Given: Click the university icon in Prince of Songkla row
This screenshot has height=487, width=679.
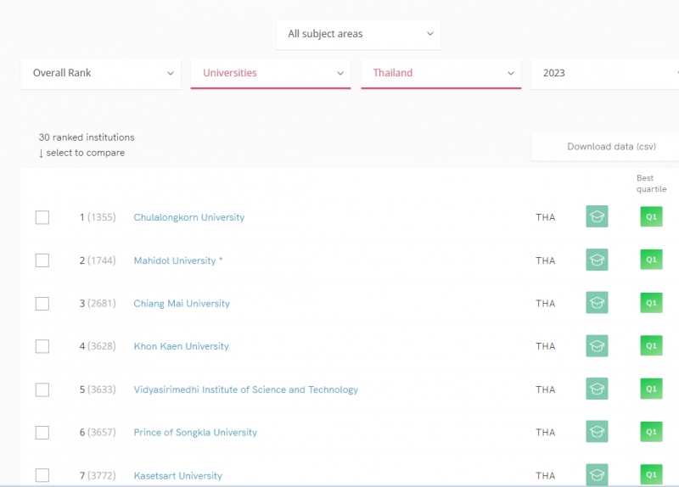Looking at the screenshot, I should 597,432.
